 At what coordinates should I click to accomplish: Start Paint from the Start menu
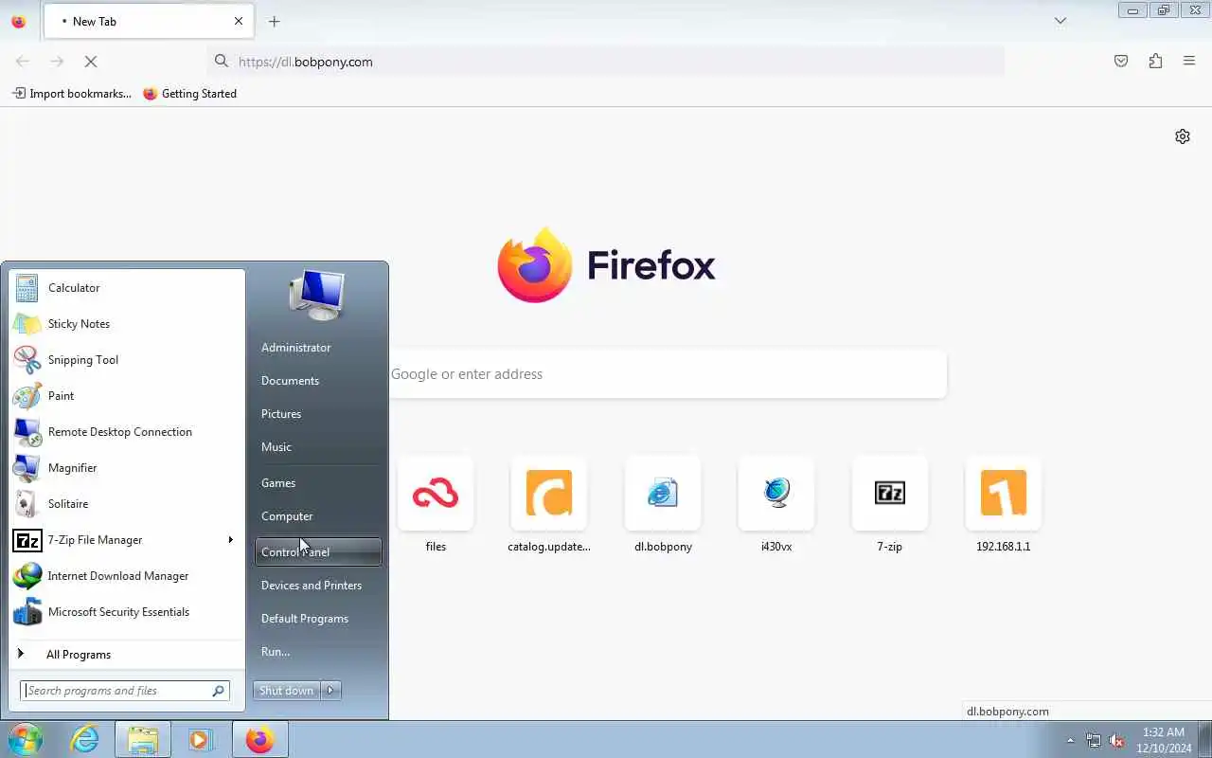(127, 396)
